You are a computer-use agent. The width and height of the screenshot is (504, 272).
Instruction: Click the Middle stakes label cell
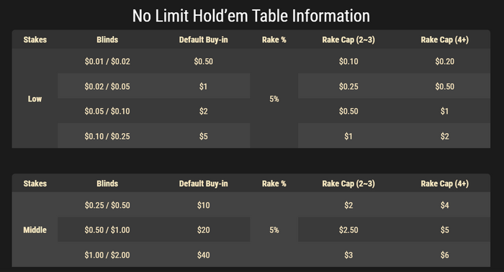pyautogui.click(x=35, y=230)
